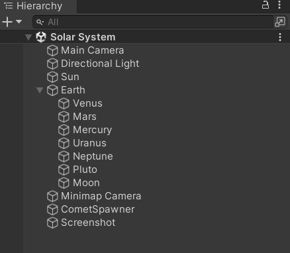The image size is (290, 253).
Task: Open the Hierarchy panel options menu
Action: 279,5
